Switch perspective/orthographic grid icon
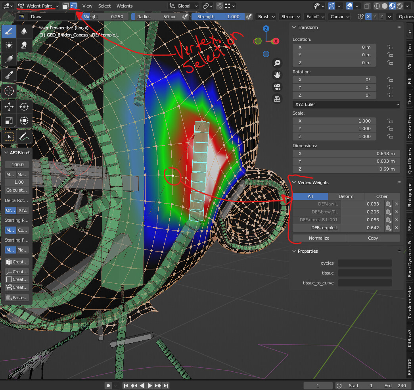 pyautogui.click(x=277, y=99)
